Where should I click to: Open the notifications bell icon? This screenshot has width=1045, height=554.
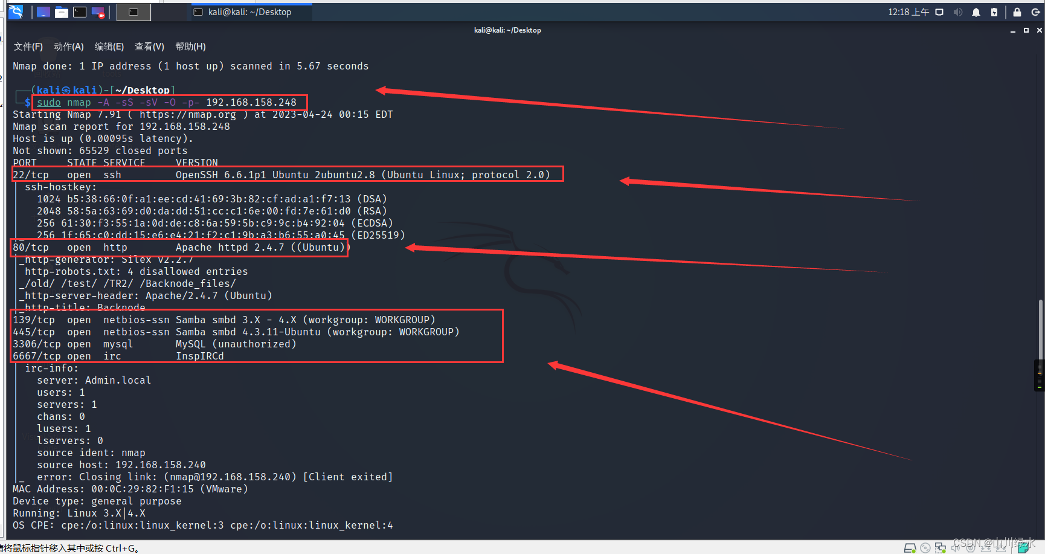(976, 12)
